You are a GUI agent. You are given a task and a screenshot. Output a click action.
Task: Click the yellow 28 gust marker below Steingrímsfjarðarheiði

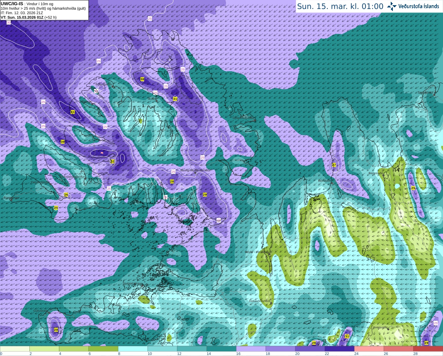tap(172, 181)
